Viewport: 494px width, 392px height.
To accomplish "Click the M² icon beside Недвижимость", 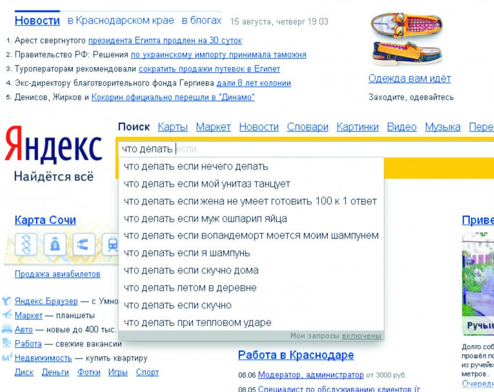I will [x=7, y=358].
